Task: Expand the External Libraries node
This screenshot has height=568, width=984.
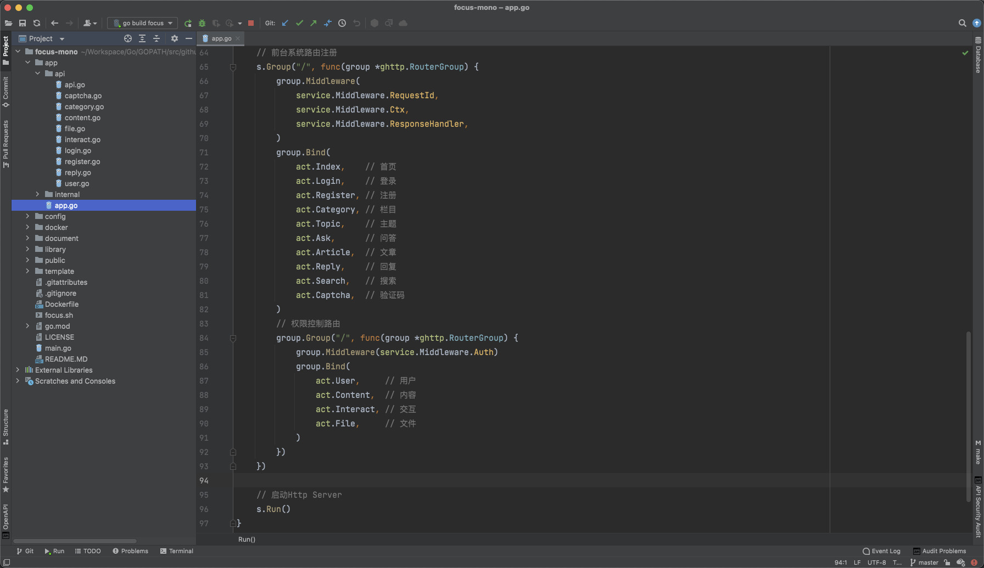Action: tap(18, 370)
